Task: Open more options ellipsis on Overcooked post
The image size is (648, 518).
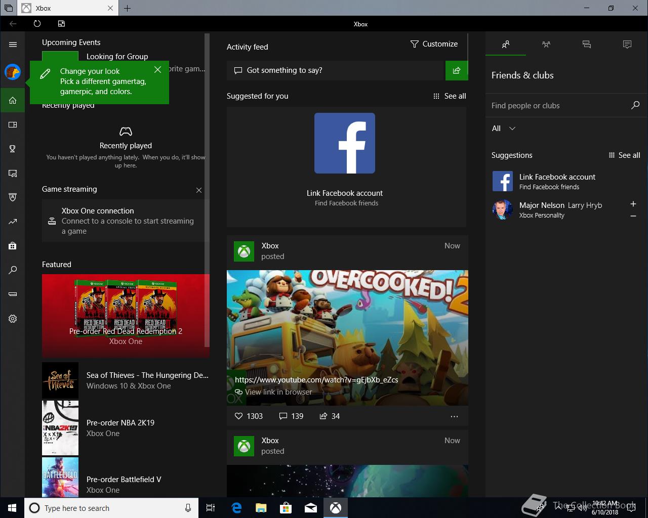Action: click(454, 417)
